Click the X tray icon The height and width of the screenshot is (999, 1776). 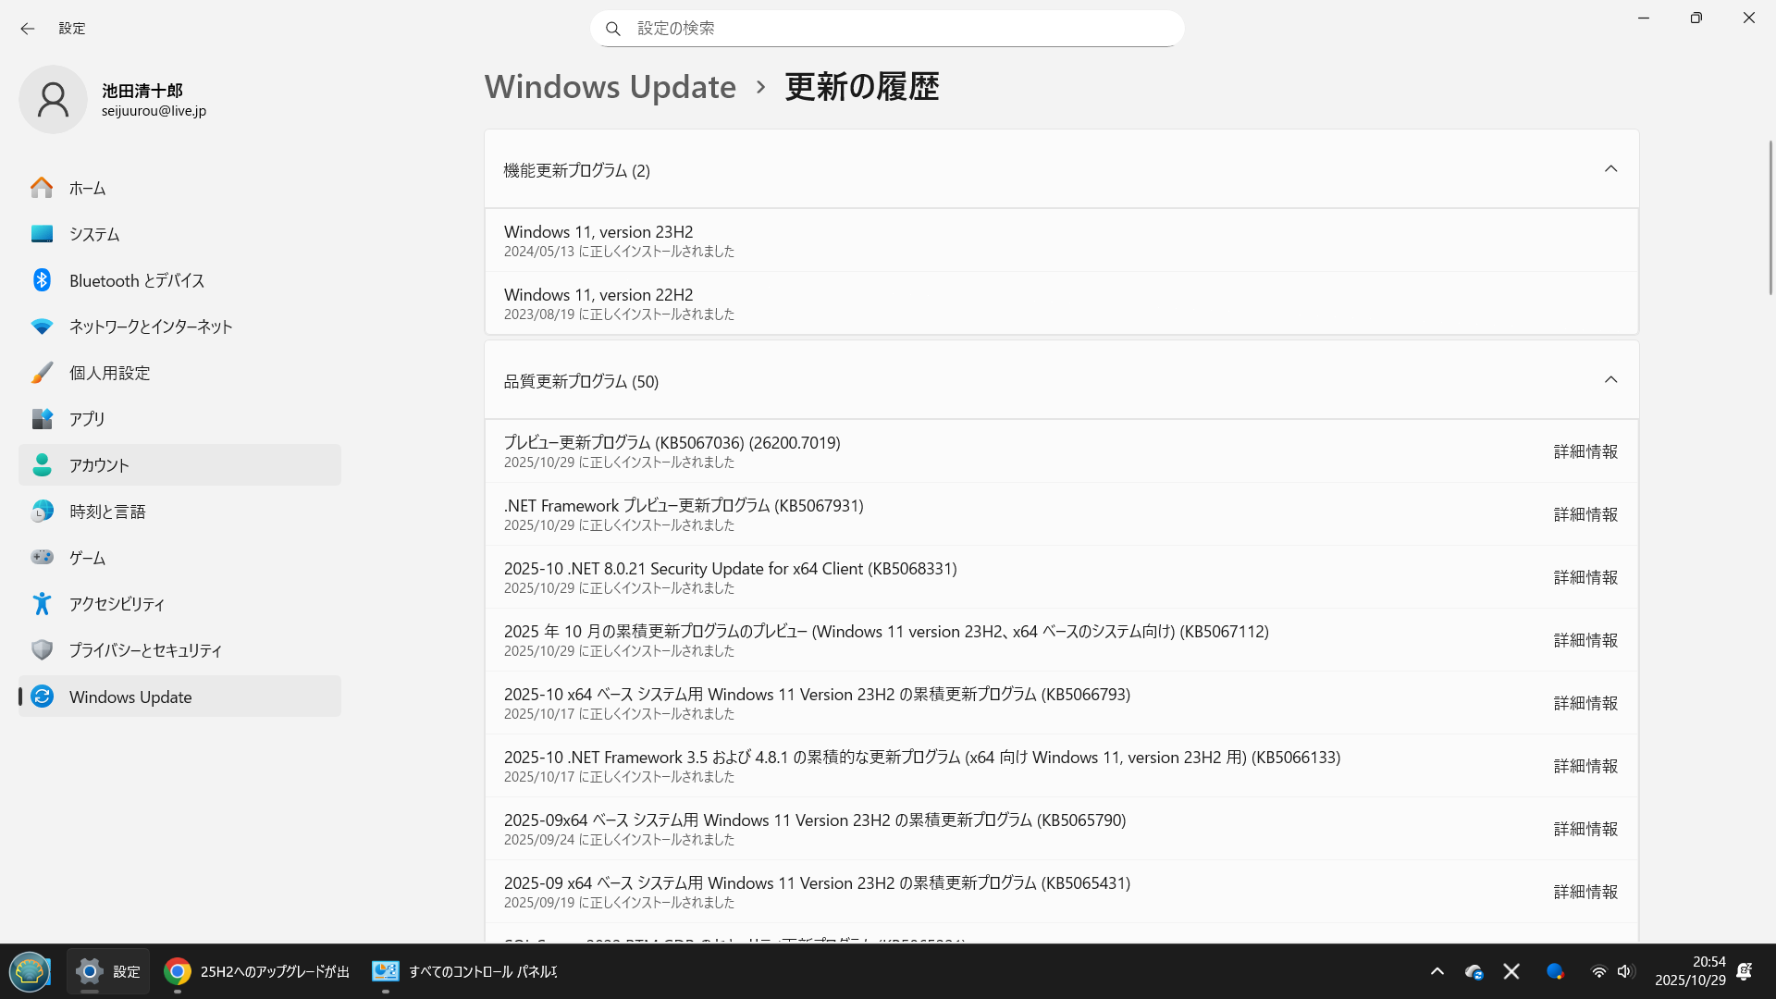pyautogui.click(x=1511, y=971)
